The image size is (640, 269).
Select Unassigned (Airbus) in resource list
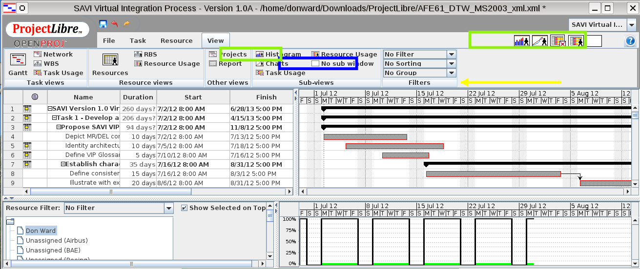[x=57, y=240]
